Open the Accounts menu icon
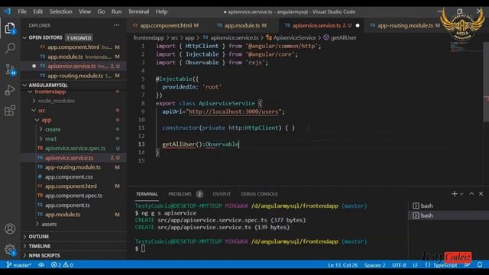The height and width of the screenshot is (275, 489). (x=10, y=229)
